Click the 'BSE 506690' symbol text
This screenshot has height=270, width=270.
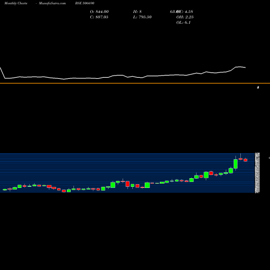pyautogui.click(x=85, y=3)
